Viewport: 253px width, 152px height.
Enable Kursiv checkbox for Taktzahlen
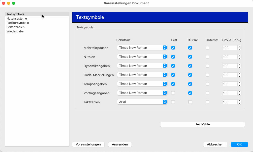pyautogui.click(x=190, y=102)
